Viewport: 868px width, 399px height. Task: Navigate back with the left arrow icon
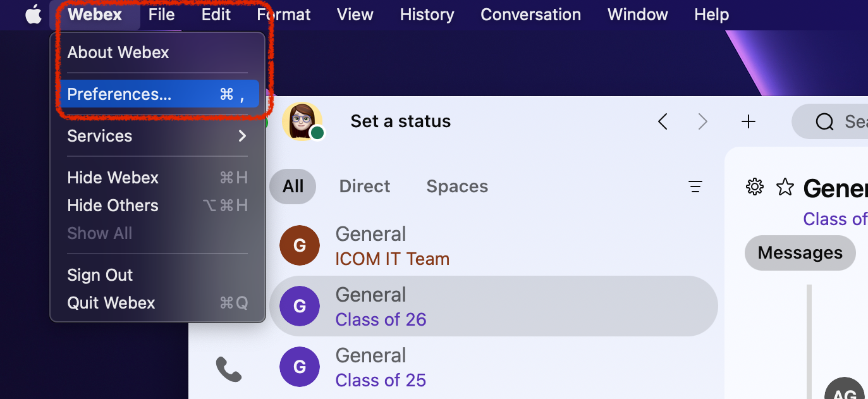tap(663, 121)
